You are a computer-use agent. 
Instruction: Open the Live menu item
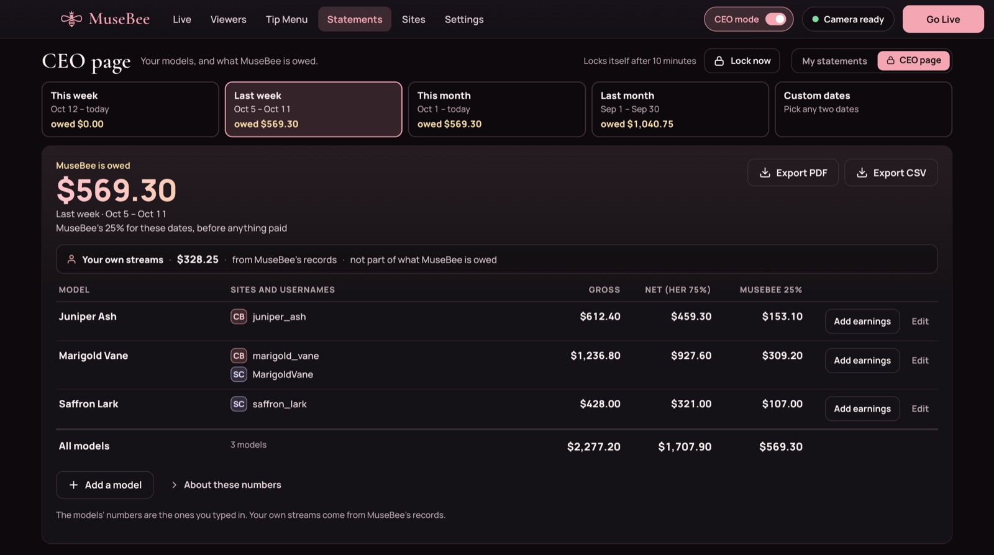[x=182, y=19]
